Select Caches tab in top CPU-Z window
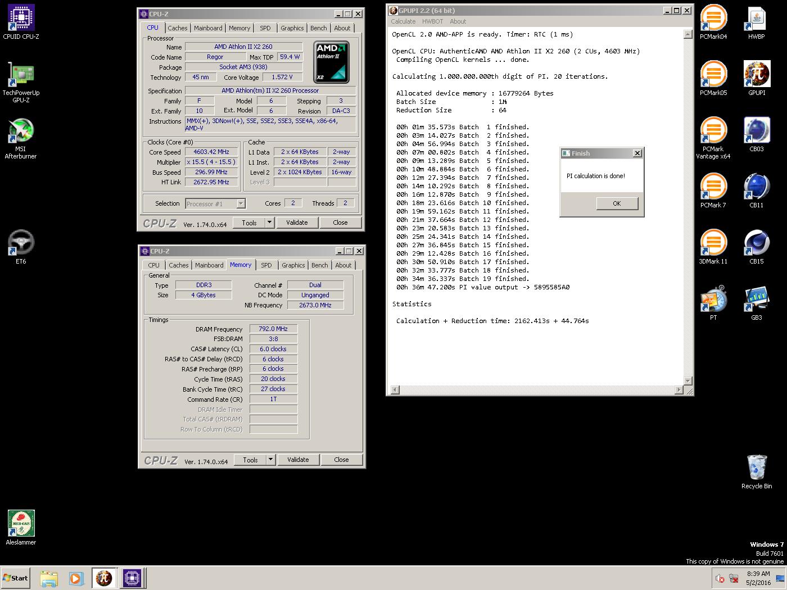This screenshot has width=787, height=590. tap(178, 28)
